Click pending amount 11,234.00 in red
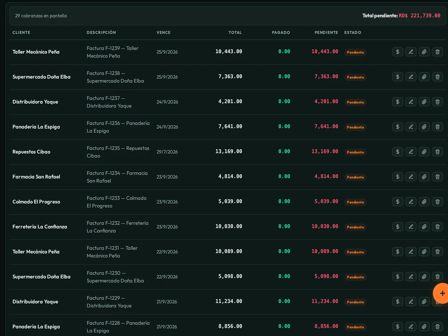Viewport: 448px width, 336px height. click(325, 301)
